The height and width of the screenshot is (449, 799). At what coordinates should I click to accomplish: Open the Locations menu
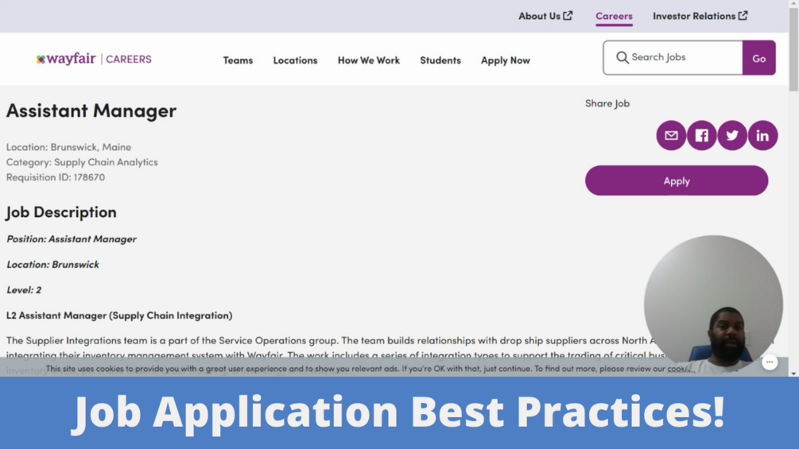click(x=295, y=60)
